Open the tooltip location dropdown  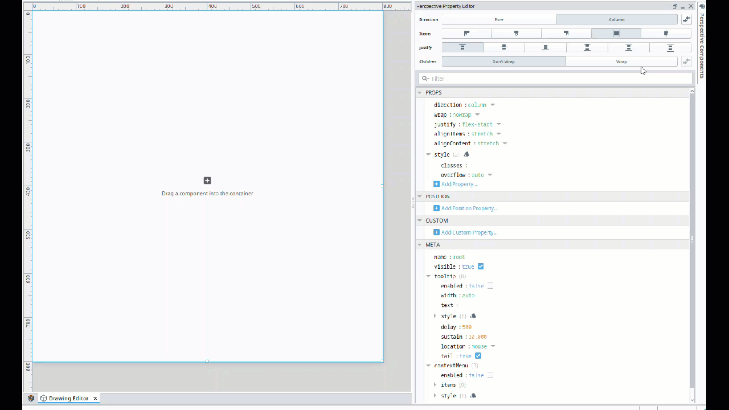pyautogui.click(x=493, y=347)
